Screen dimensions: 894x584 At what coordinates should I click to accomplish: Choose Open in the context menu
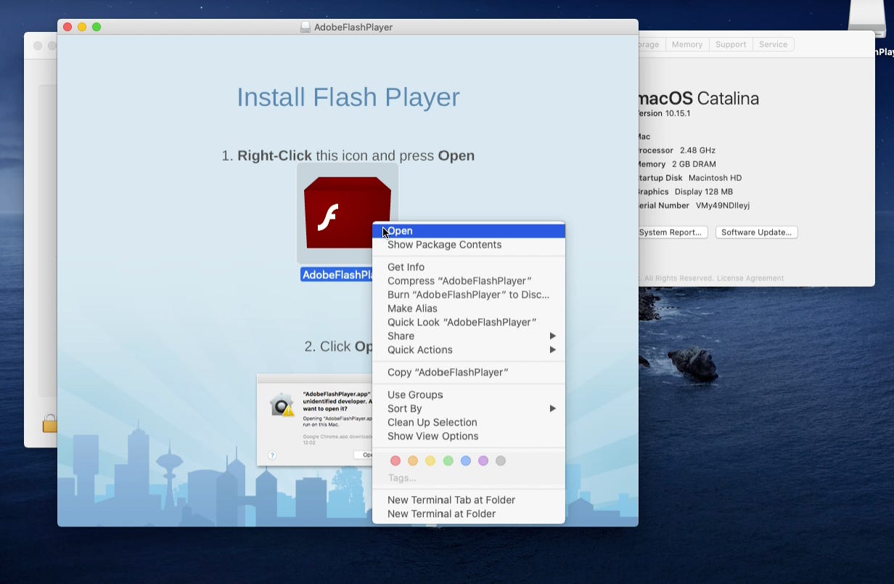pyautogui.click(x=469, y=231)
